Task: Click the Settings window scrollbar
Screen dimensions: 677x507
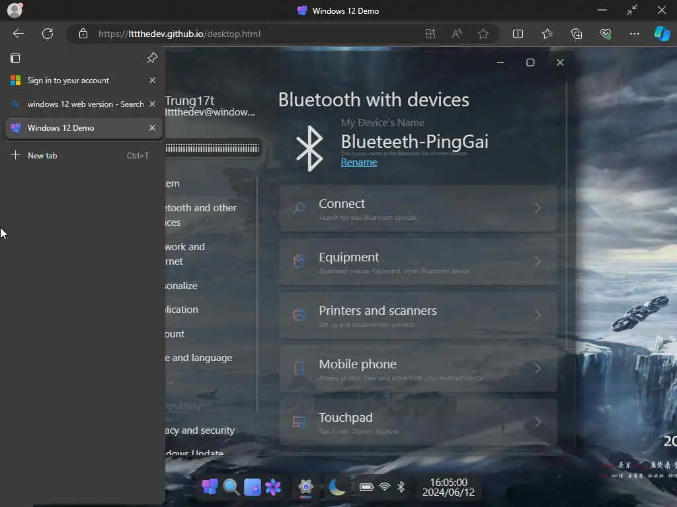Action: coord(566,216)
